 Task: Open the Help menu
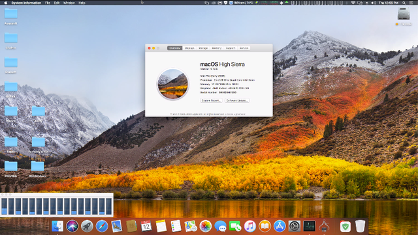click(x=82, y=3)
